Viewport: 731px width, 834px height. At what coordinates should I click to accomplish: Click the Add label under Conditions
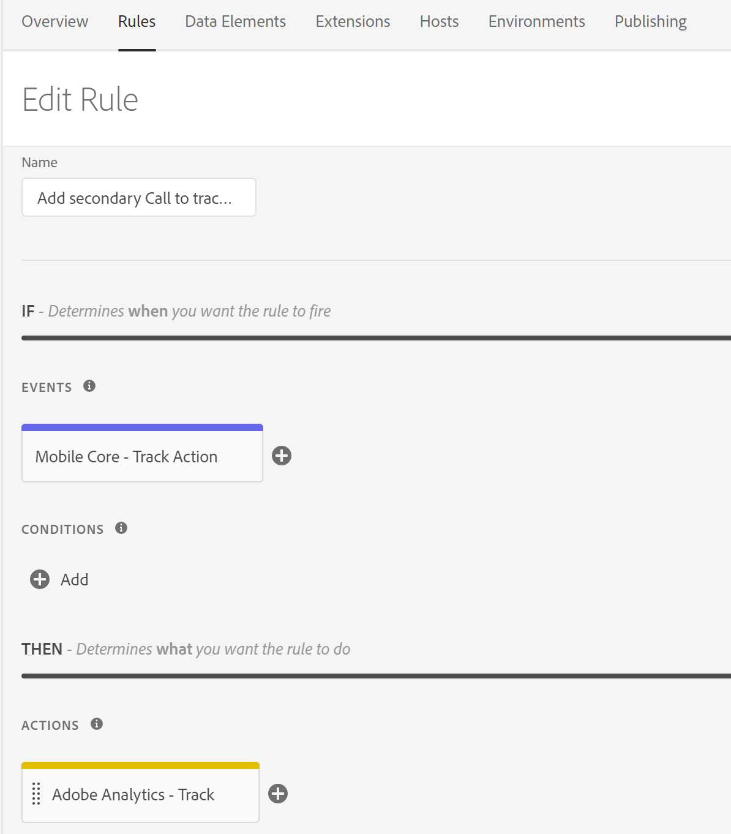coord(74,579)
